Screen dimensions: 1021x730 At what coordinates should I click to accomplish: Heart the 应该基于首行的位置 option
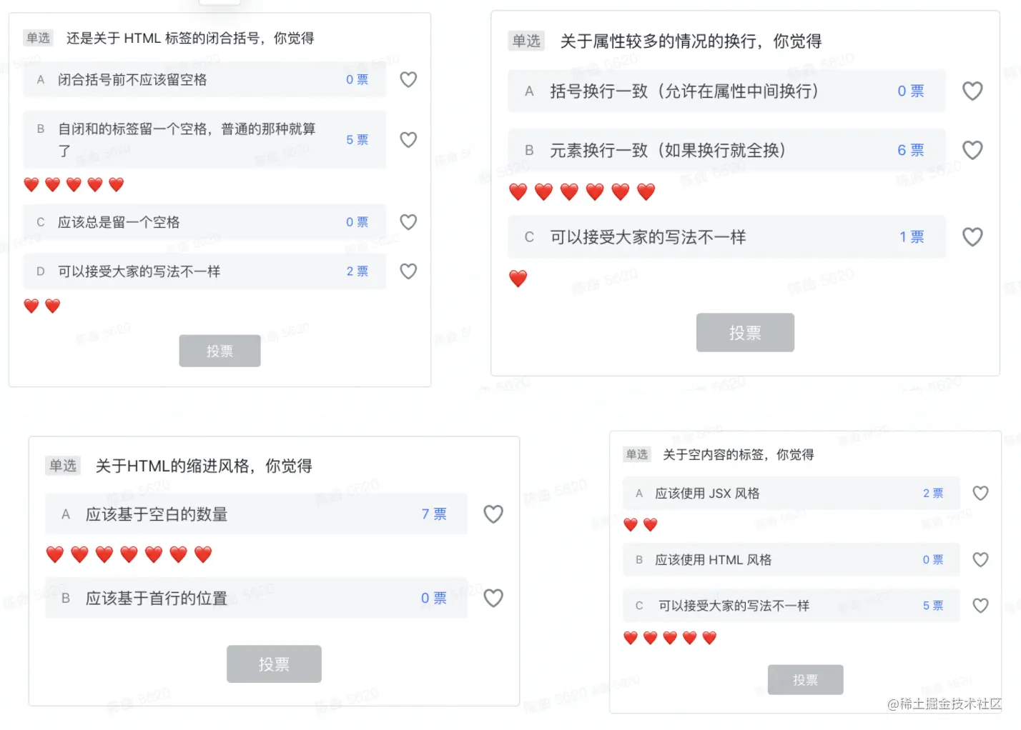point(493,598)
